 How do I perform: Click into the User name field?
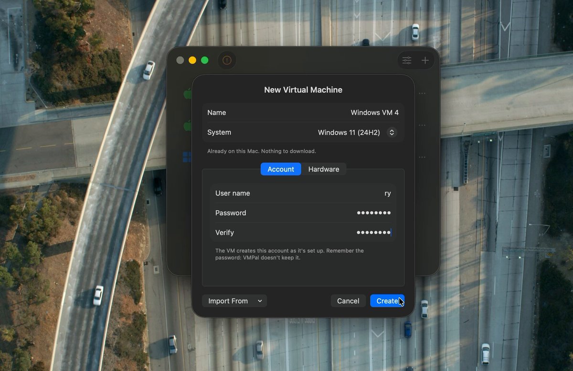point(303,193)
